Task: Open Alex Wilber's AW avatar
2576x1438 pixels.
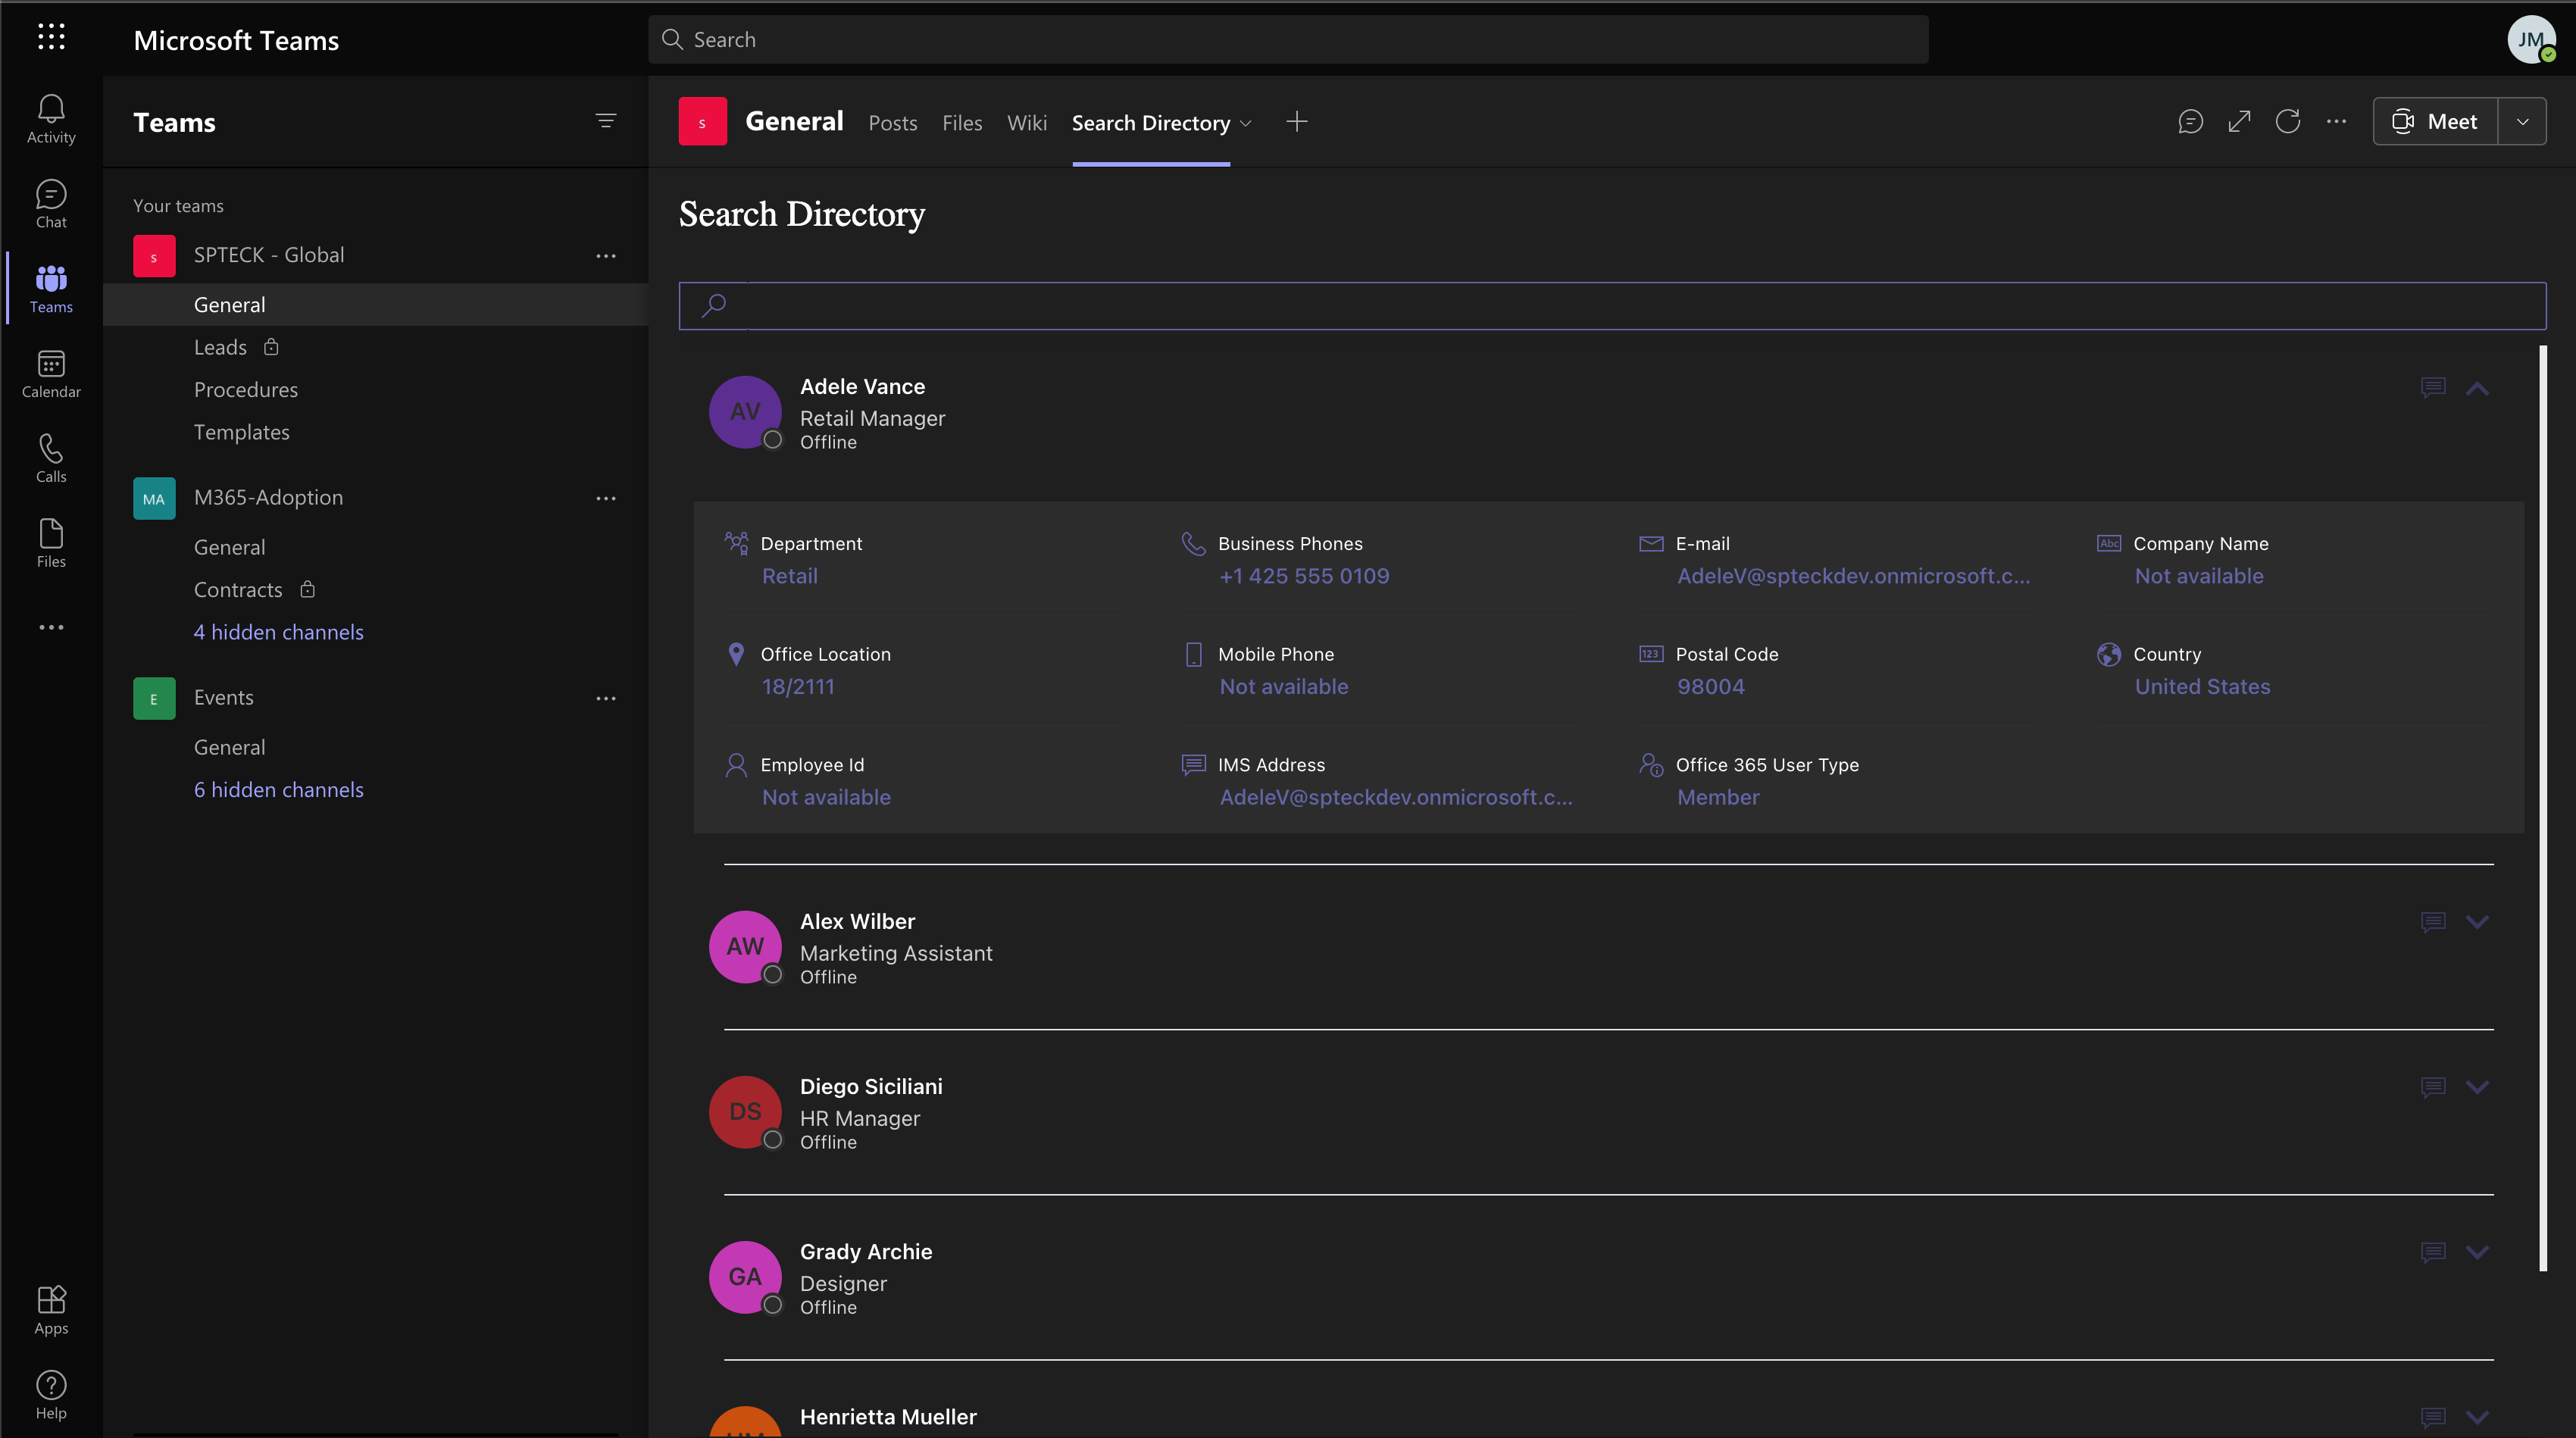Action: coord(745,947)
